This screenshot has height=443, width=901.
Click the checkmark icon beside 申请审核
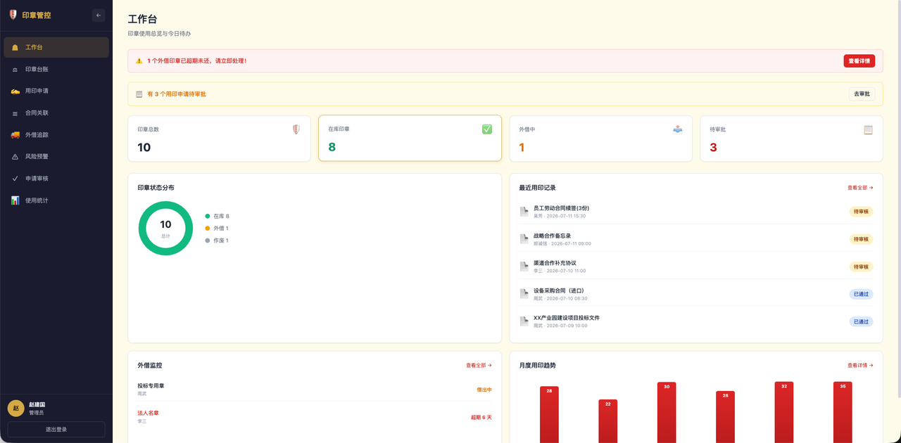(x=15, y=178)
